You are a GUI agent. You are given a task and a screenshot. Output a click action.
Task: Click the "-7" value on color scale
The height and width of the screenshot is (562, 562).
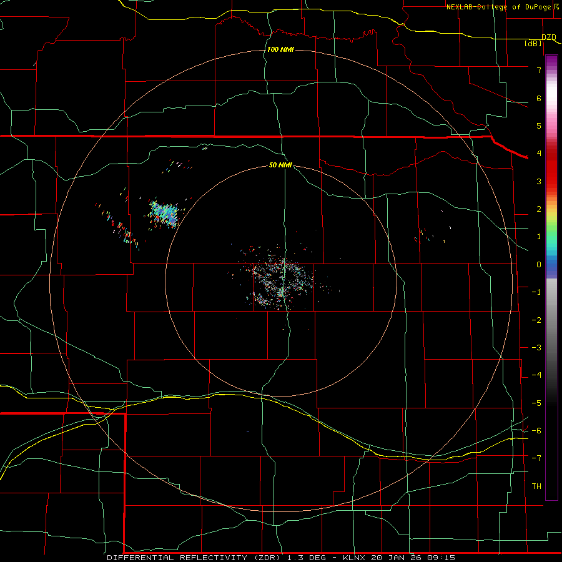coord(536,458)
